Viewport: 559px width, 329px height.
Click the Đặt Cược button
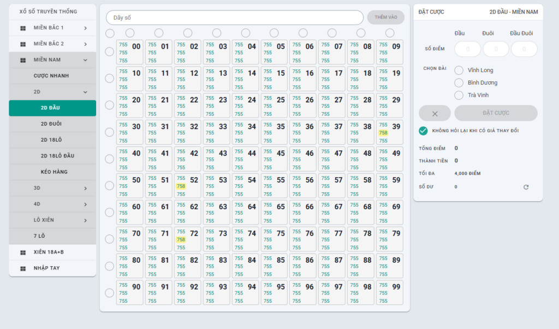(x=496, y=113)
